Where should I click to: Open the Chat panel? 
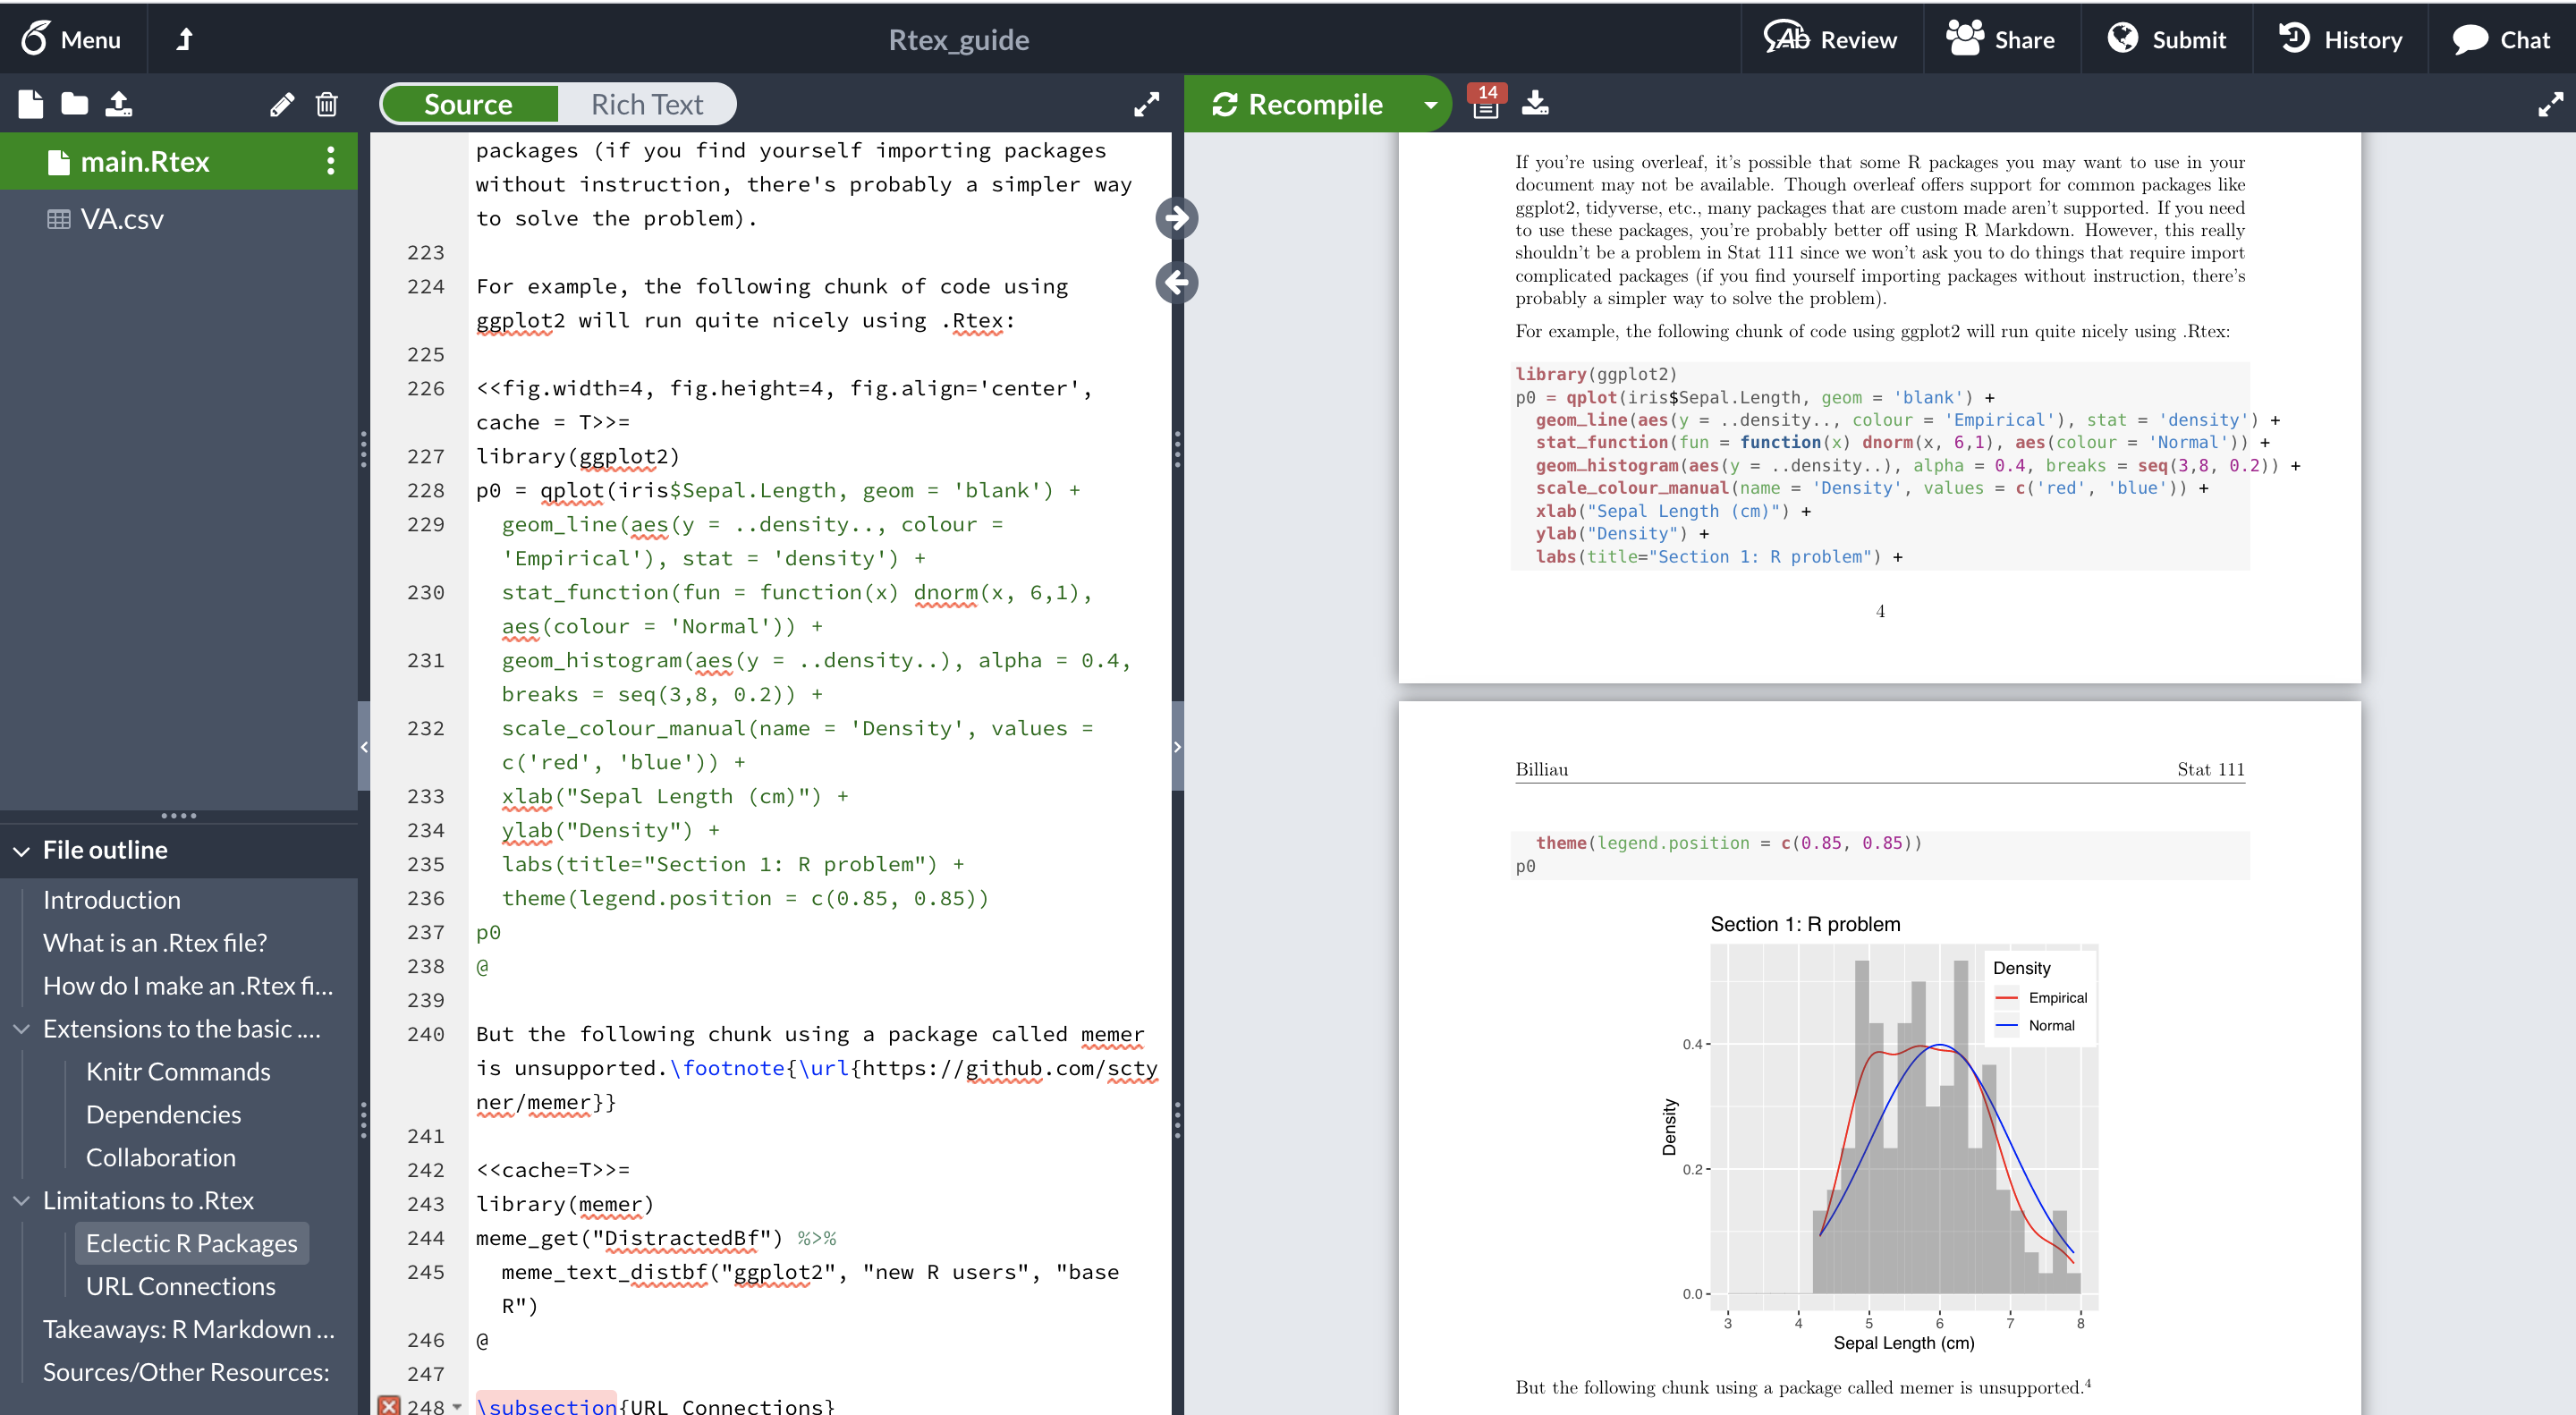tap(2502, 39)
